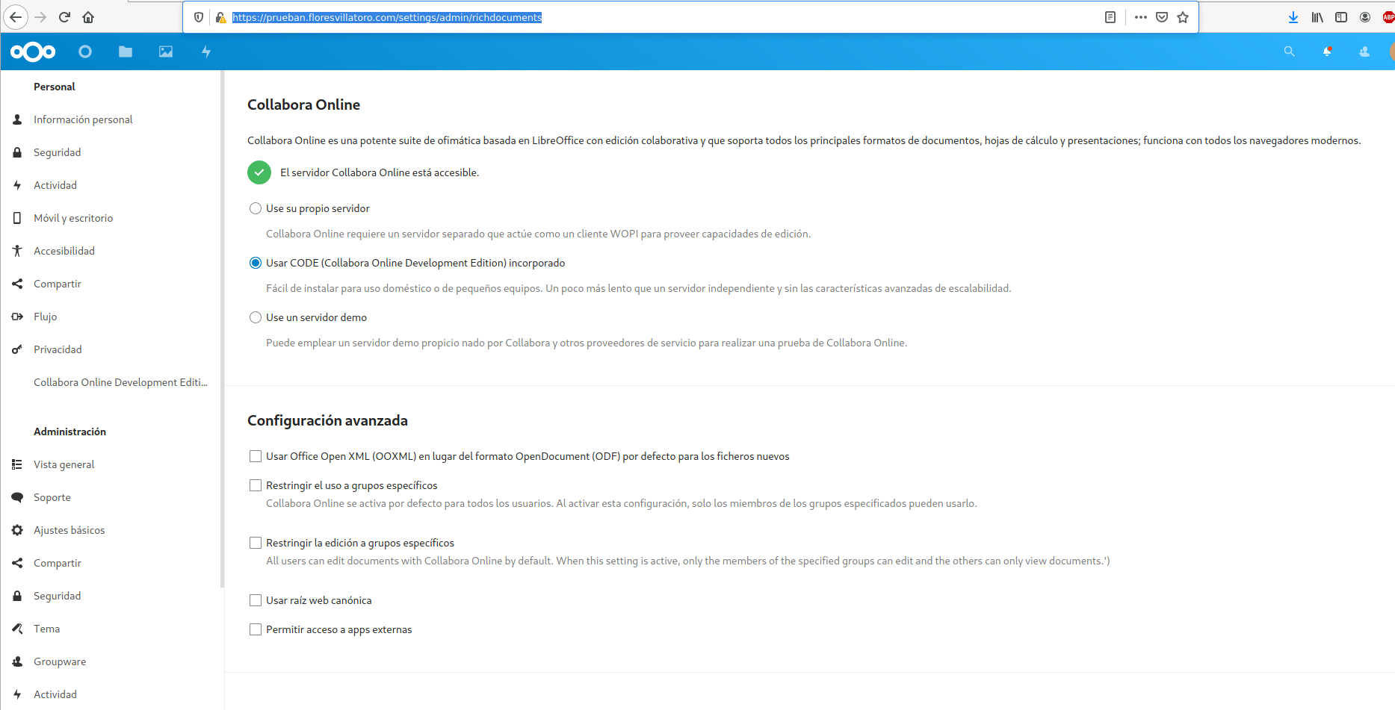This screenshot has height=710, width=1395.
Task: Click the browser address bar URL
Action: coord(387,17)
